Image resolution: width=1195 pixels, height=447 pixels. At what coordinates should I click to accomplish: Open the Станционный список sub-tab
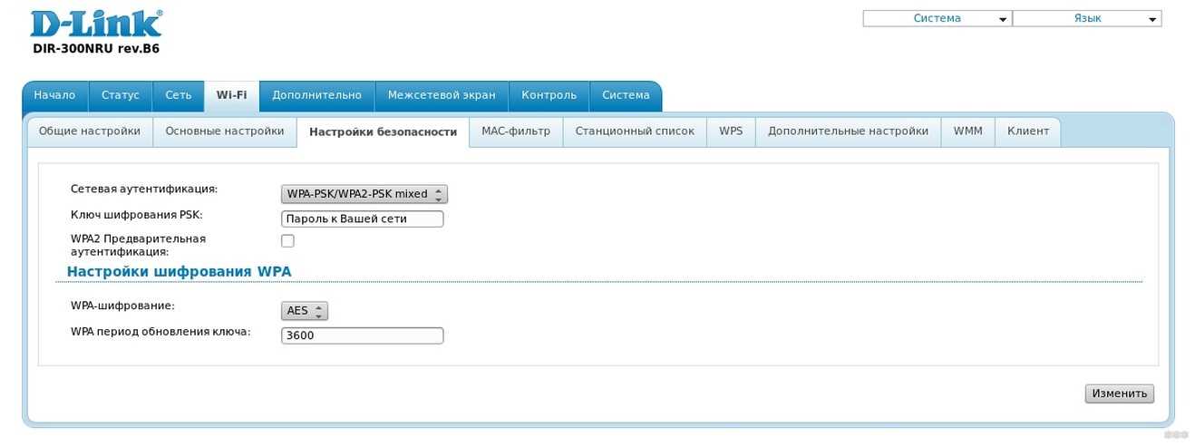(635, 131)
